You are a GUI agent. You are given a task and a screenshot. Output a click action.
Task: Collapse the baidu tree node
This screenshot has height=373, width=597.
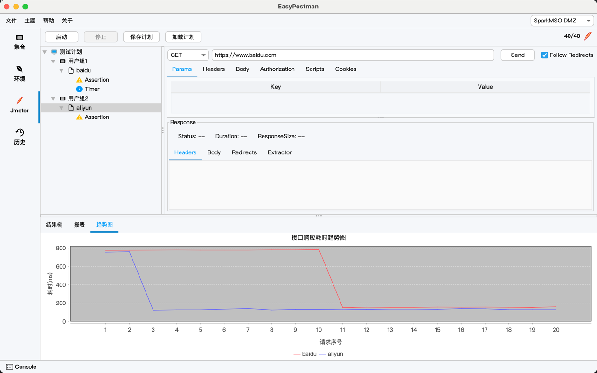click(62, 70)
